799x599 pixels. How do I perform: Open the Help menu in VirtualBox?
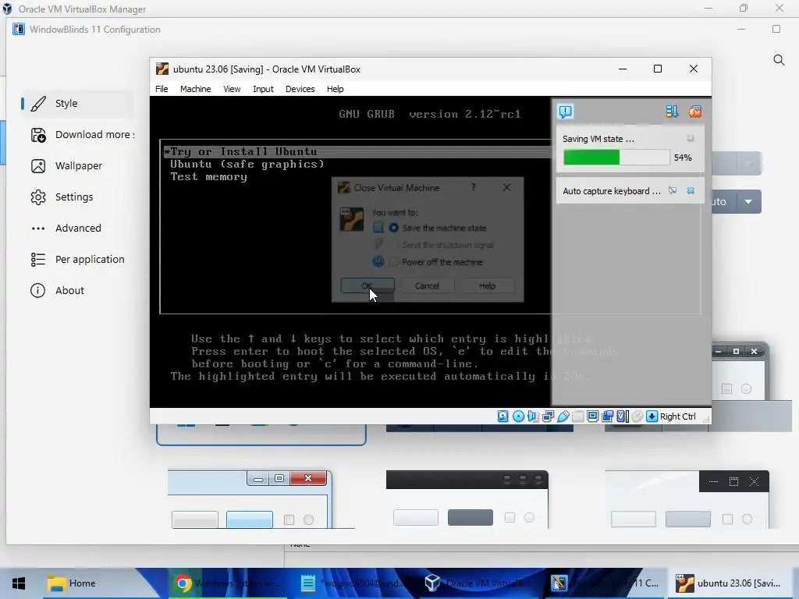335,89
